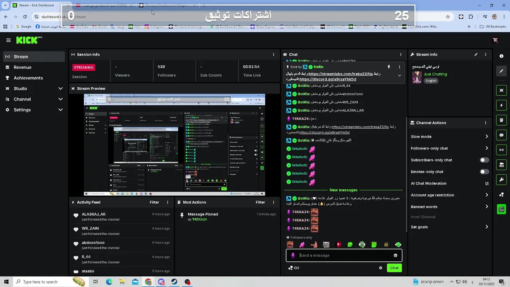510x287 pixels.
Task: Open Session Info panel options menu
Action: coord(273,55)
